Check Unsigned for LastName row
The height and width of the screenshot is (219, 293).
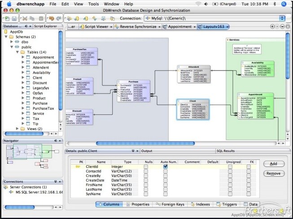click(230, 189)
